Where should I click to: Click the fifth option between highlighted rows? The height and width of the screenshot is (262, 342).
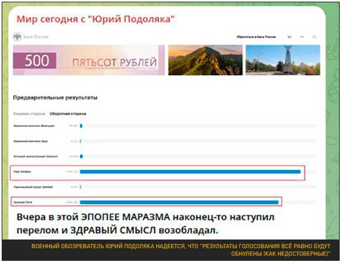(x=32, y=187)
